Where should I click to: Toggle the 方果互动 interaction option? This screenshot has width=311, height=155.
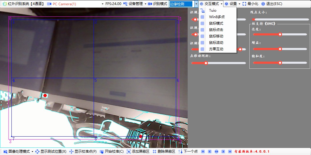coord(202,49)
